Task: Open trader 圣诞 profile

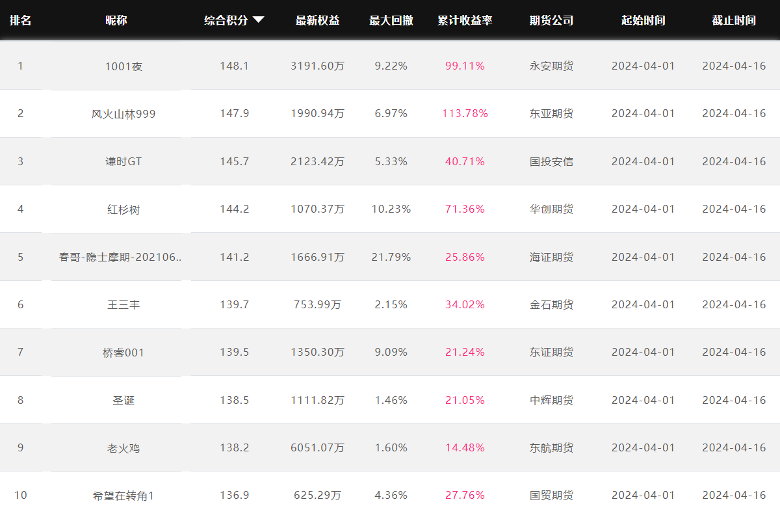Action: click(x=123, y=400)
